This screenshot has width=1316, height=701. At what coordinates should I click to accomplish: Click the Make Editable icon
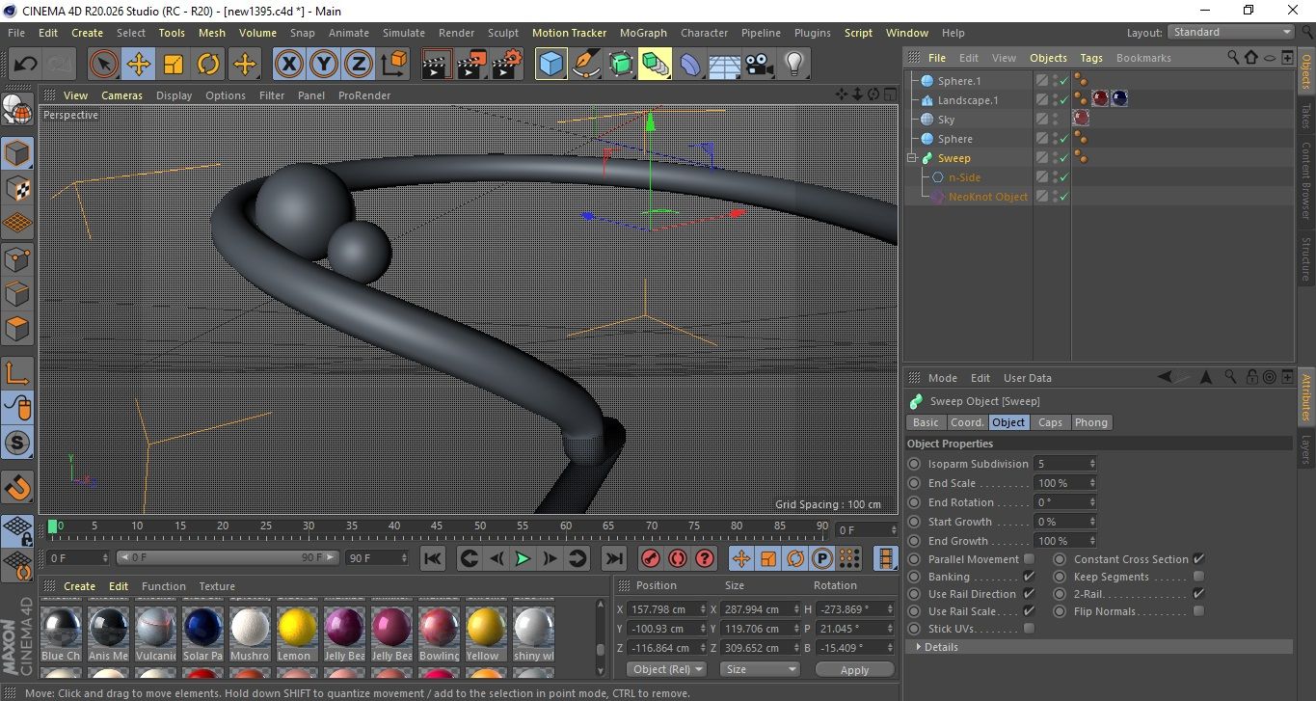(x=17, y=111)
